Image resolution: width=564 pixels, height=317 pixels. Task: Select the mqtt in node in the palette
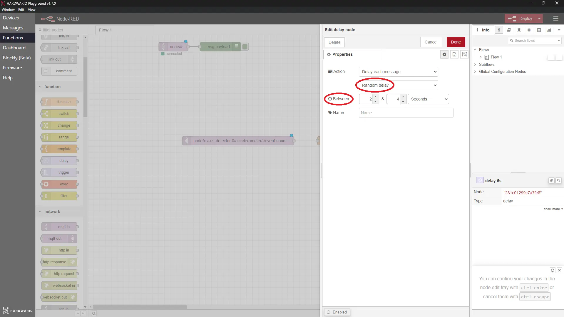tap(60, 227)
